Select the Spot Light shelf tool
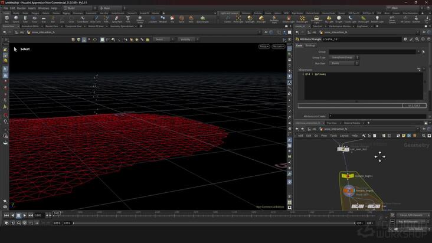432x243 pixels. 250,19
